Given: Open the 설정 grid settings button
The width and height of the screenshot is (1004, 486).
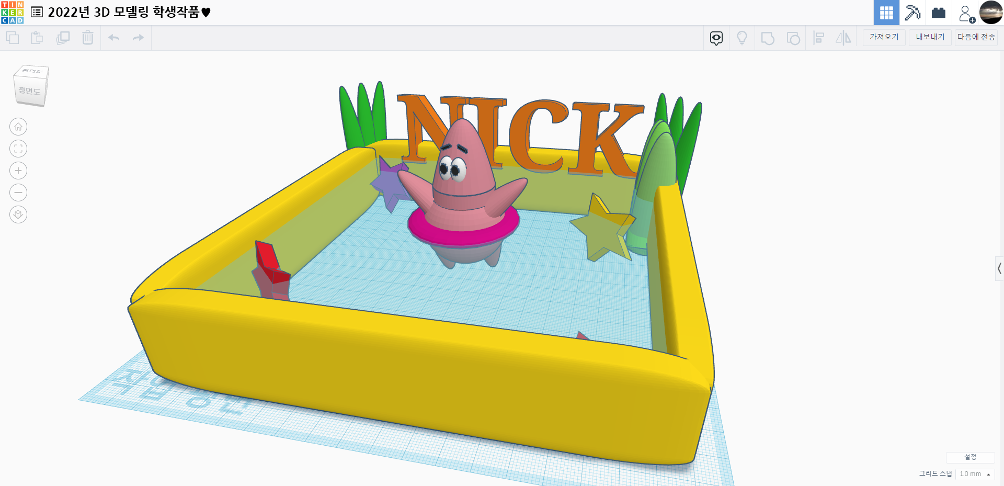Looking at the screenshot, I should click(971, 457).
